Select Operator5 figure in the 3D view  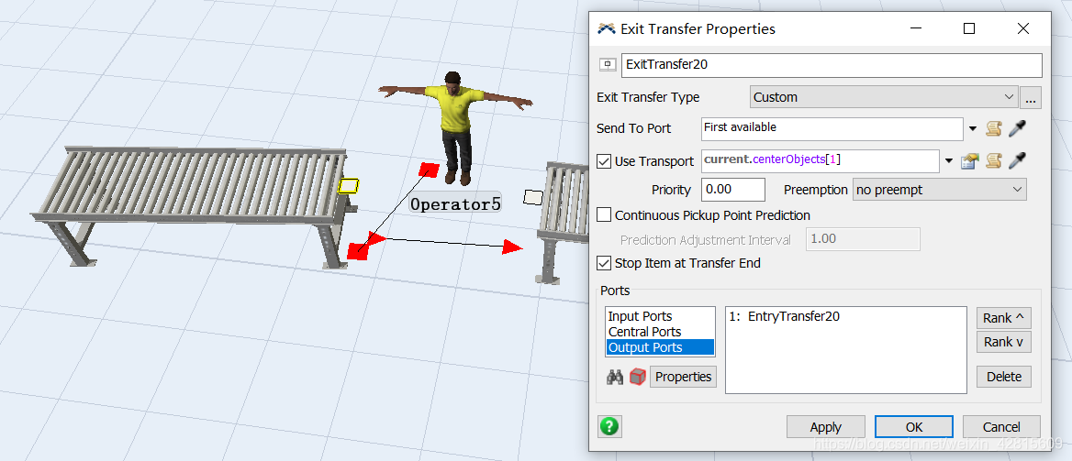coord(455,126)
